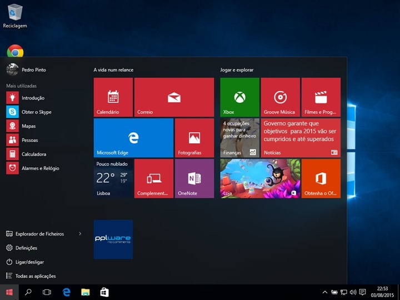Open the pplware pinned tile
Screen dimensions: 400x300
click(113, 239)
